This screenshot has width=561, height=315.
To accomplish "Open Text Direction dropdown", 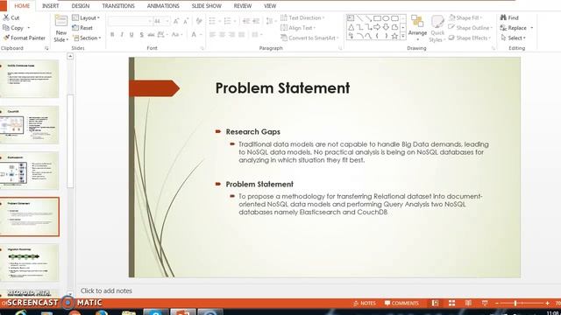I will coord(302,17).
